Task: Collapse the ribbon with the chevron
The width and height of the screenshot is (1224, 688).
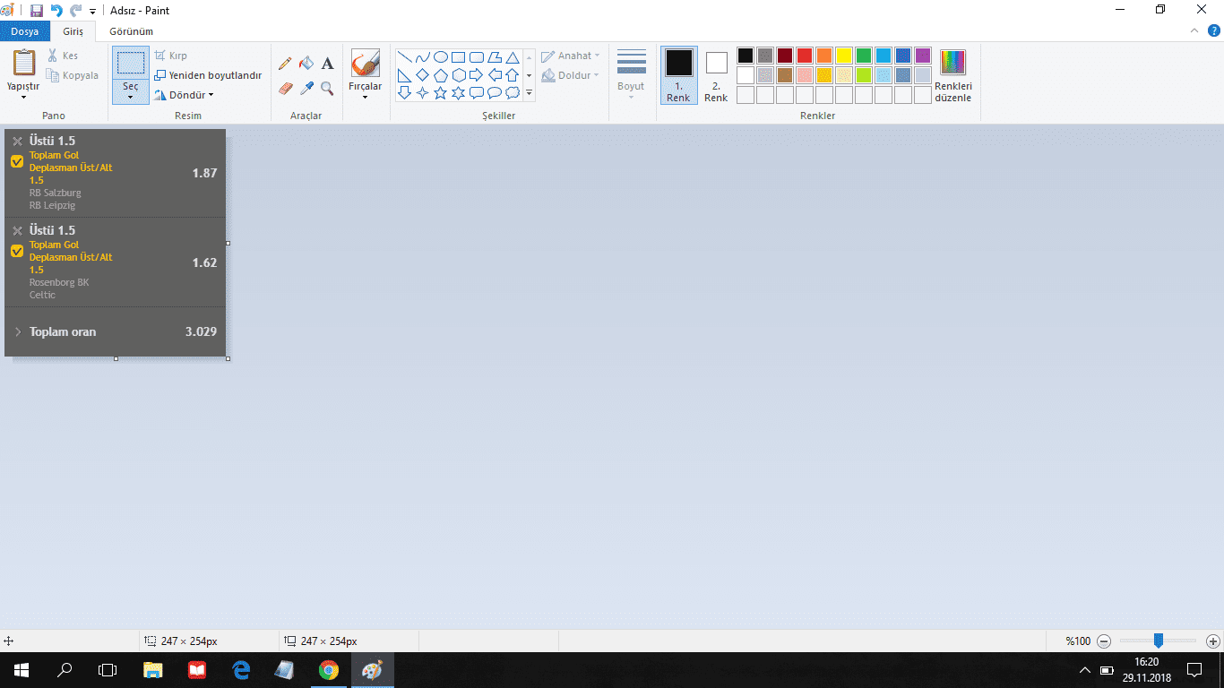Action: click(1194, 30)
